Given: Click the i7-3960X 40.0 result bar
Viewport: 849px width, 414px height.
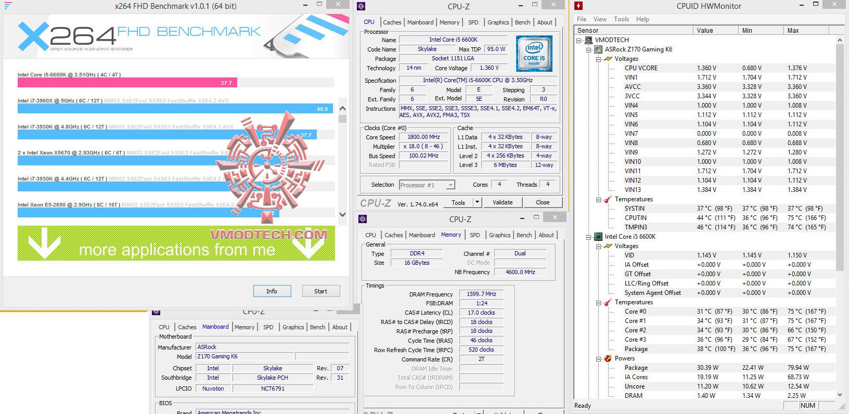Looking at the screenshot, I should 175,109.
